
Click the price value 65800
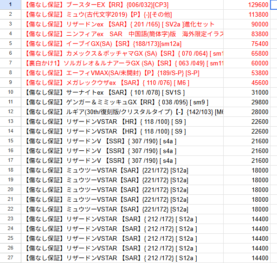point(260,53)
